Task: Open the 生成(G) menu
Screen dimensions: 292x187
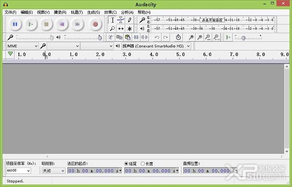Action: pos(93,12)
